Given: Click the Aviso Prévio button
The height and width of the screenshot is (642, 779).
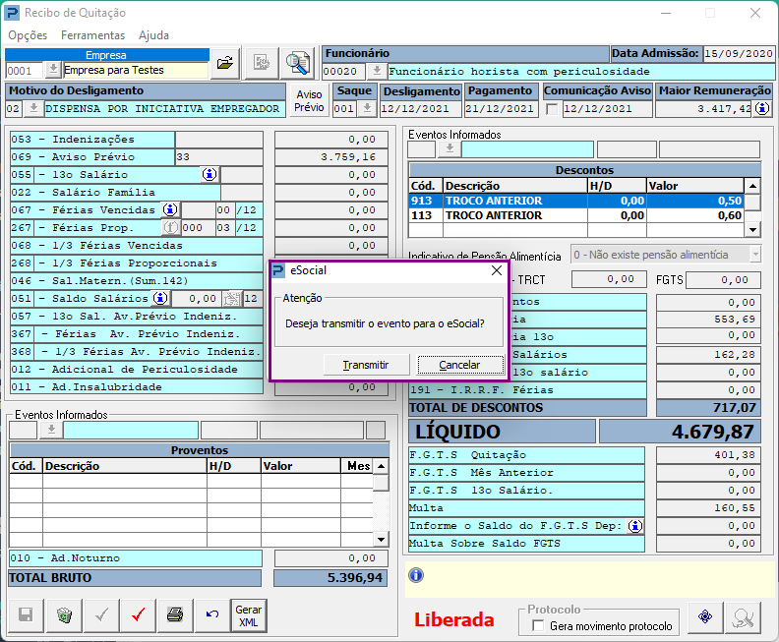Looking at the screenshot, I should coord(309,101).
